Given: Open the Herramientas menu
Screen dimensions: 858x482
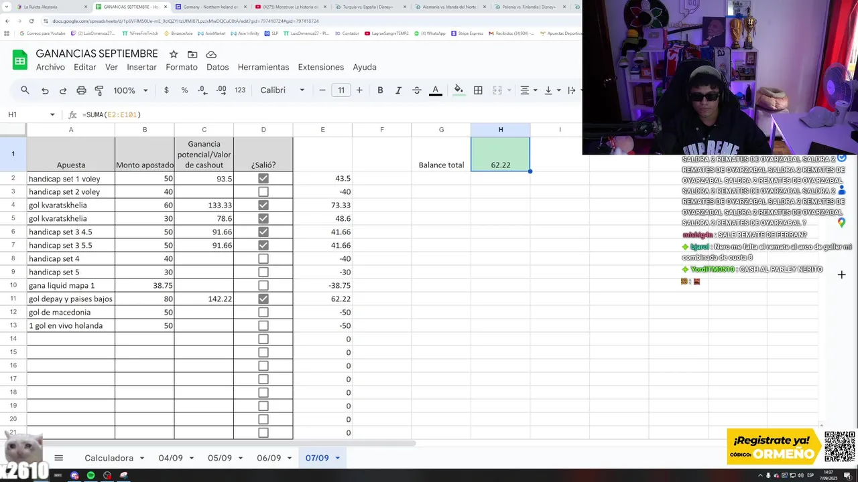Looking at the screenshot, I should (x=263, y=67).
